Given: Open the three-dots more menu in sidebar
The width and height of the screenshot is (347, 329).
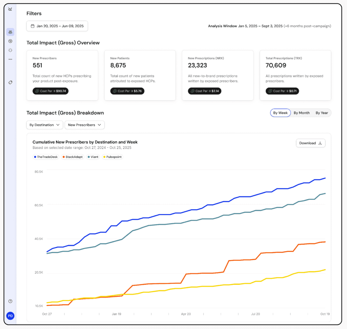Looking at the screenshot, I should point(10,59).
